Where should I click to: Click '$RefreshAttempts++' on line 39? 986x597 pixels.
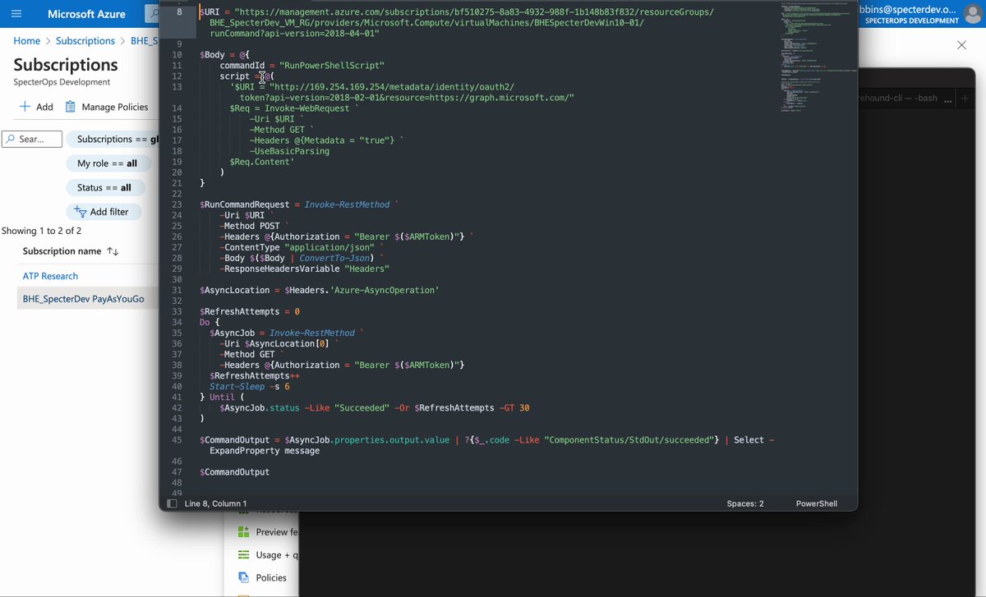[x=255, y=375]
